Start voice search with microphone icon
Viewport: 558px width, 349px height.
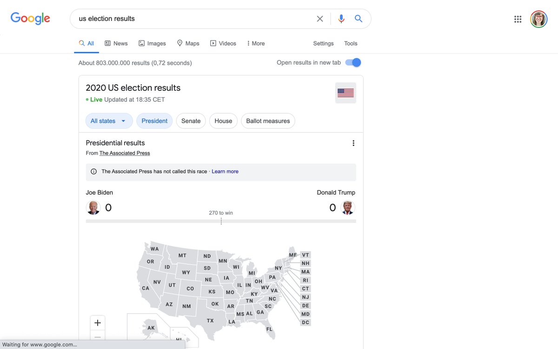pyautogui.click(x=341, y=19)
